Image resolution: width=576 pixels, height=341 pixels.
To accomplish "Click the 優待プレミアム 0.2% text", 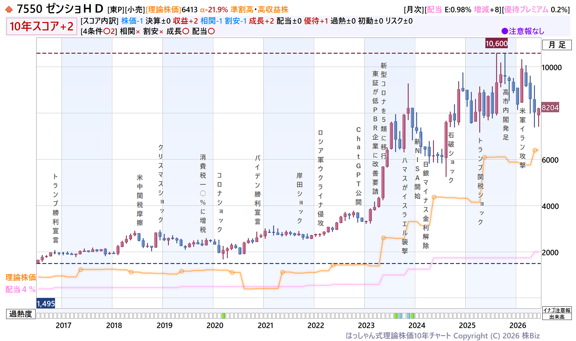I will point(536,10).
